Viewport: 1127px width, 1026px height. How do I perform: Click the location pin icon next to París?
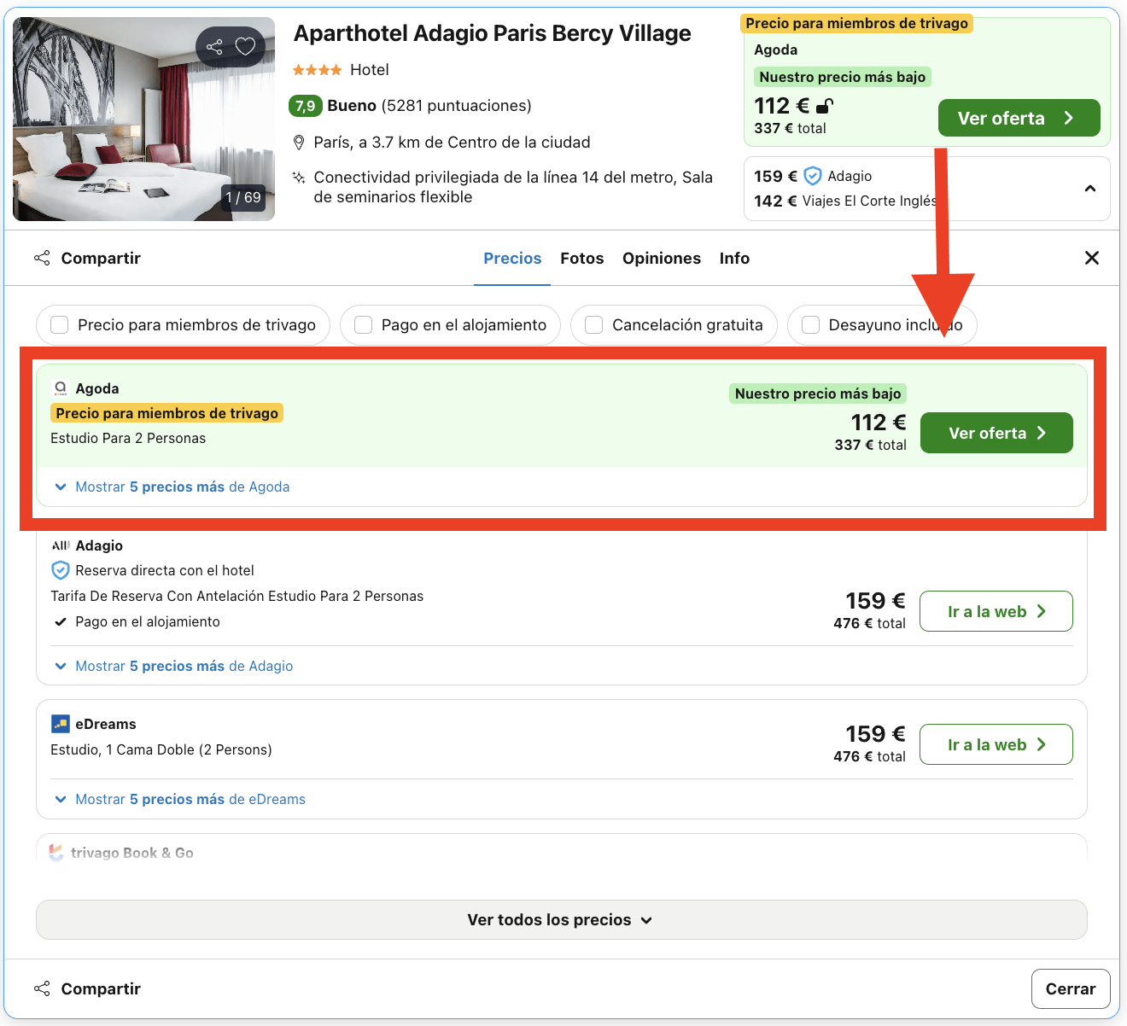[x=299, y=142]
